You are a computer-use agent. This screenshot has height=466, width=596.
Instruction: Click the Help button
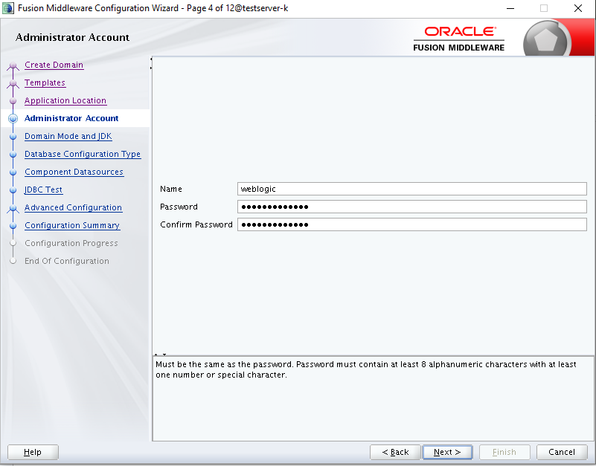pyautogui.click(x=33, y=452)
